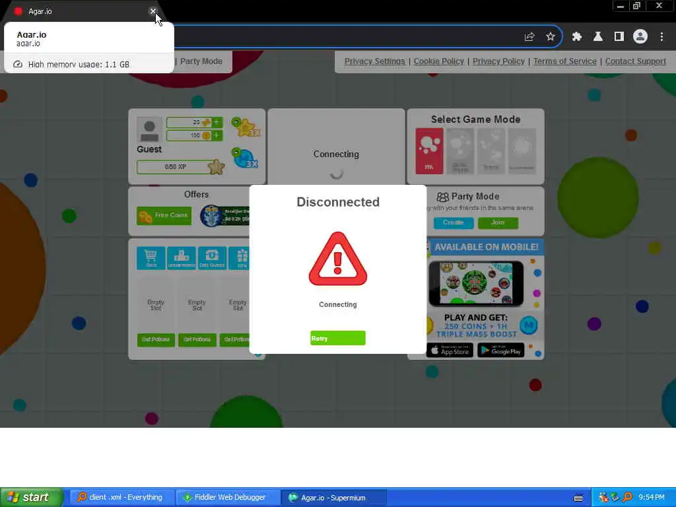Close the Agar.io browser tab

tap(152, 12)
